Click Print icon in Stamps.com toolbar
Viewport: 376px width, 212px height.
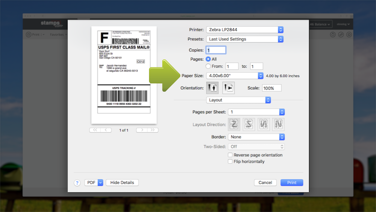29,35
